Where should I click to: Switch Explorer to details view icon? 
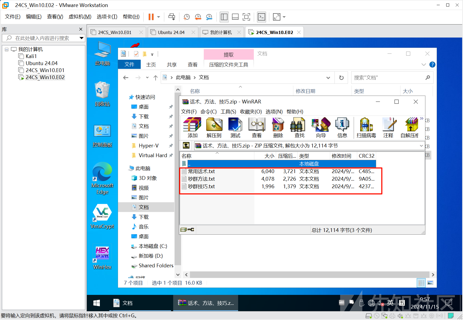pos(421,283)
